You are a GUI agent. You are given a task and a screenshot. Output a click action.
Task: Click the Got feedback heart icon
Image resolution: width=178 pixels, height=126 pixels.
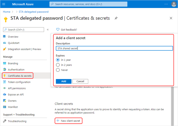[58, 30]
